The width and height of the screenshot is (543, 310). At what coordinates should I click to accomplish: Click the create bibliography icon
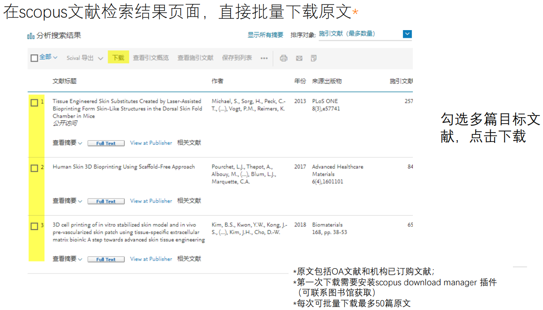tap(314, 58)
